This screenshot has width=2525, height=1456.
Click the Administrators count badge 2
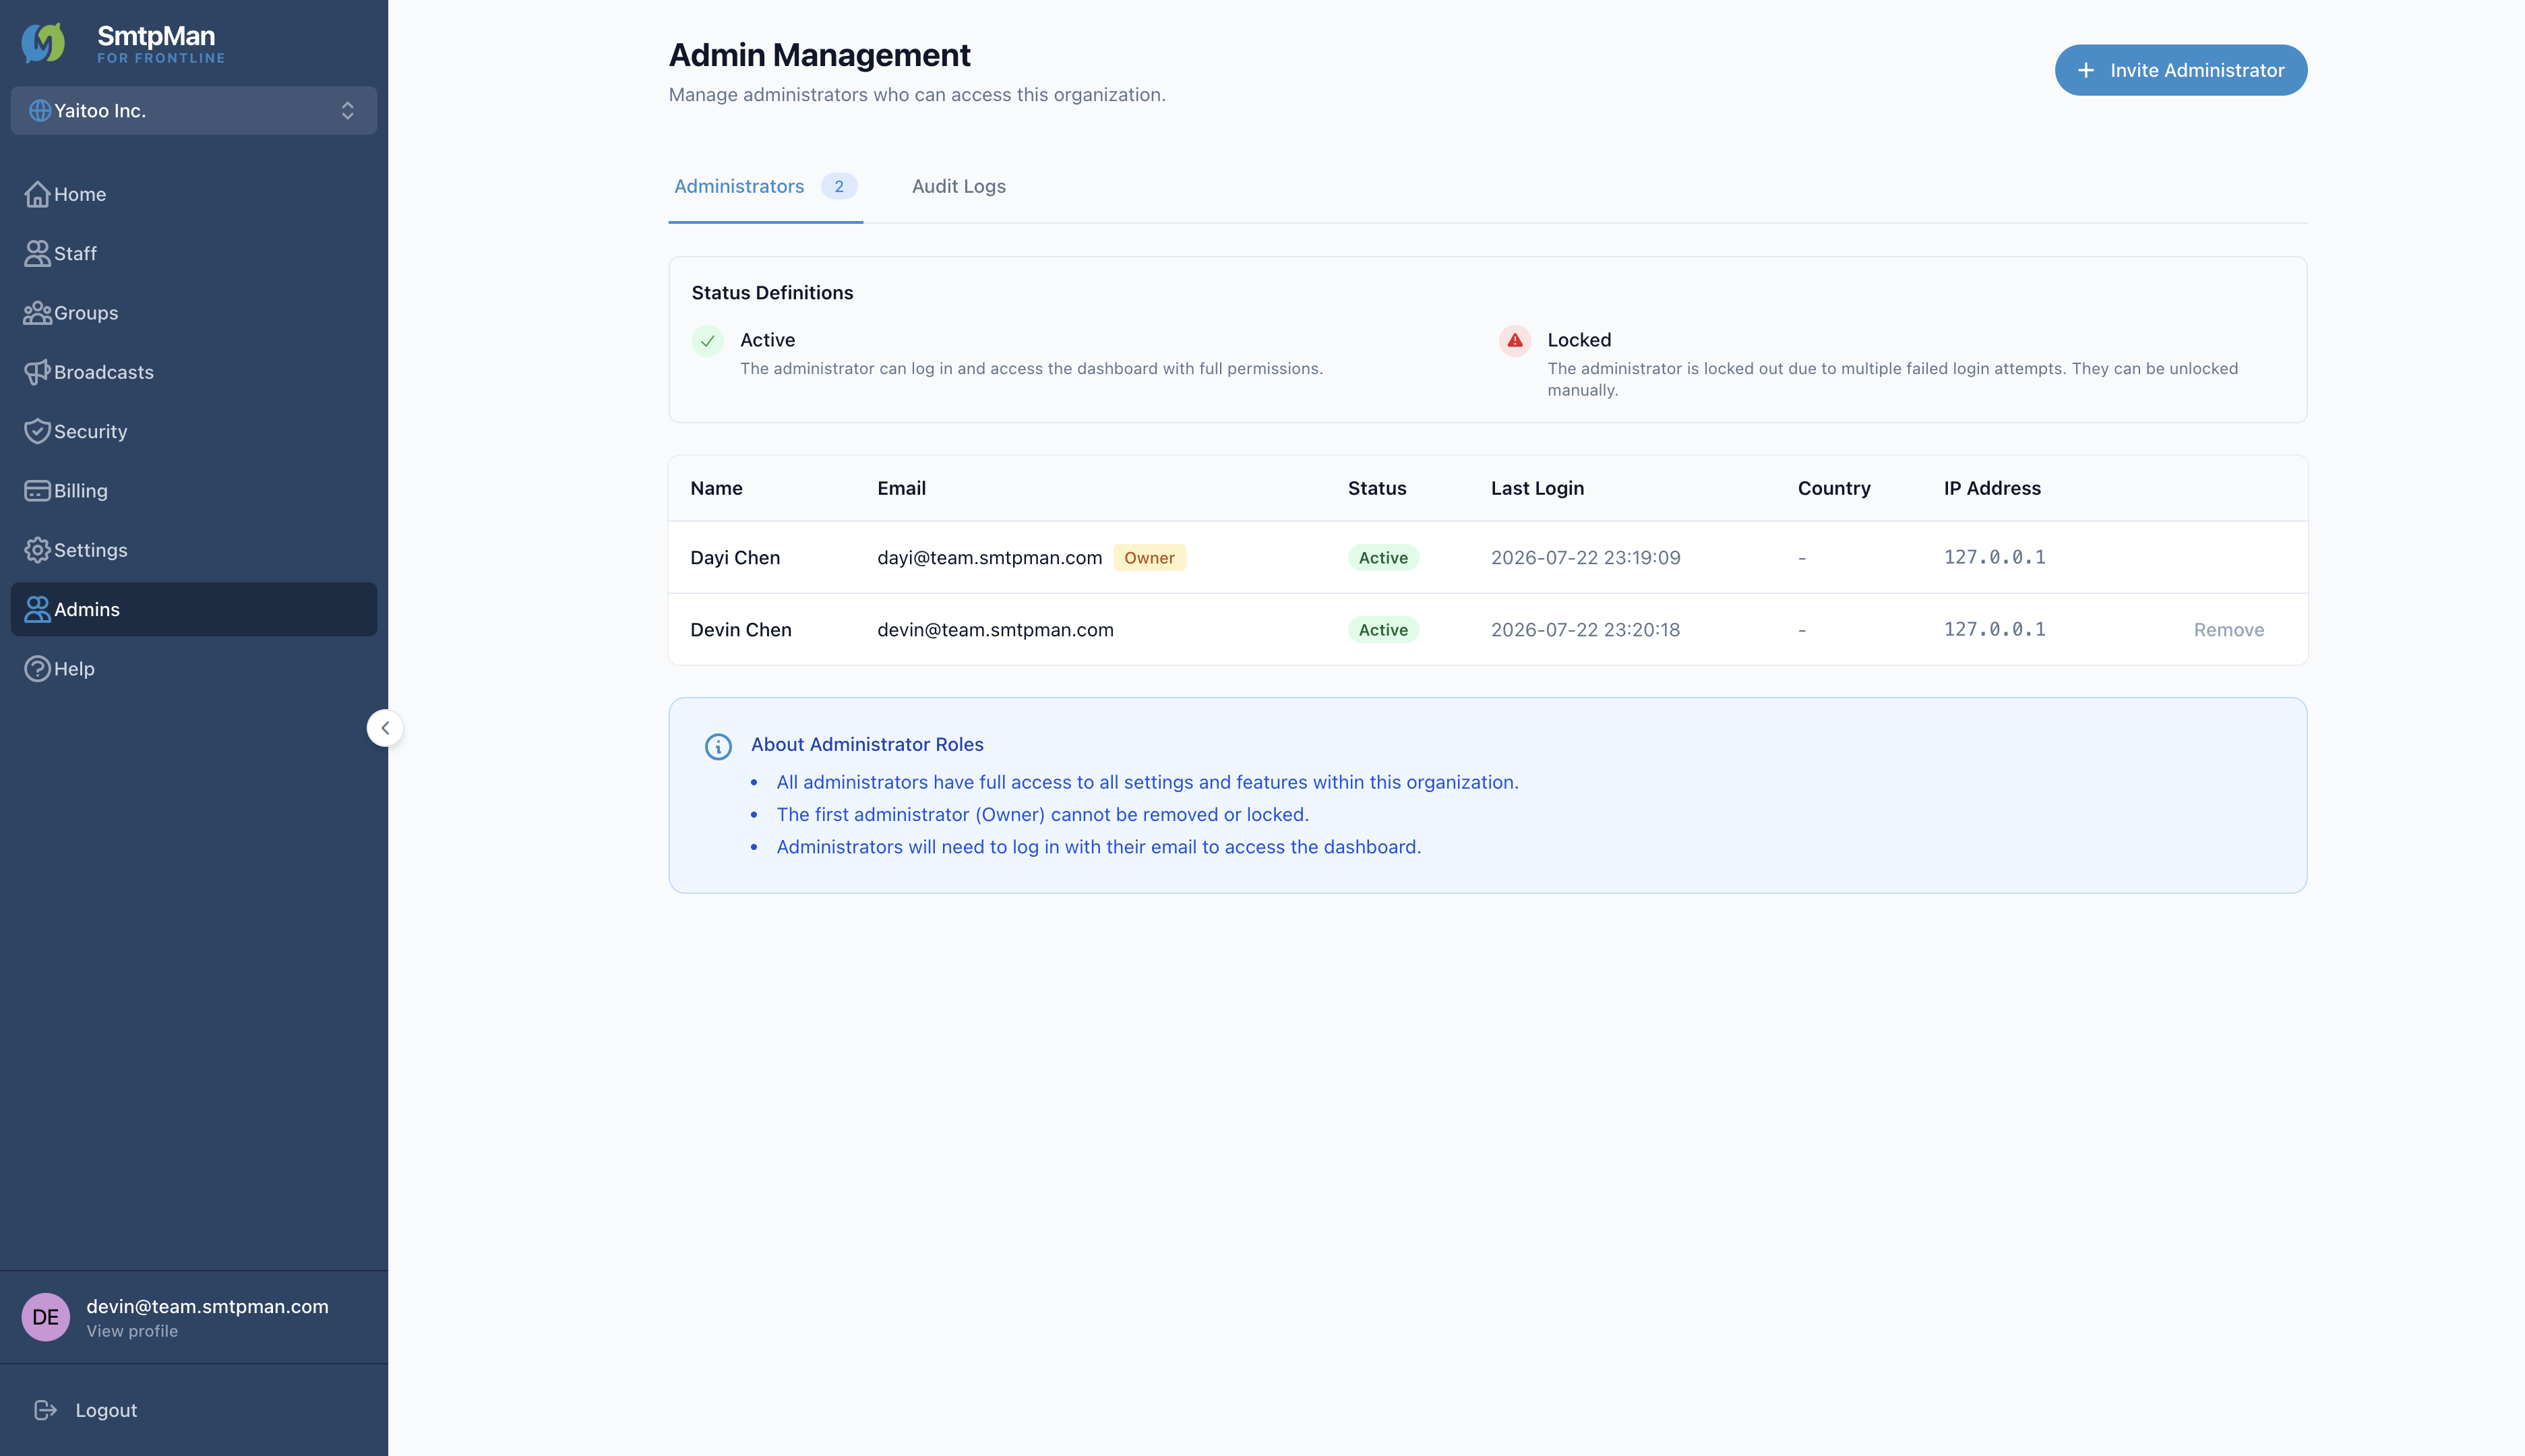(x=839, y=186)
